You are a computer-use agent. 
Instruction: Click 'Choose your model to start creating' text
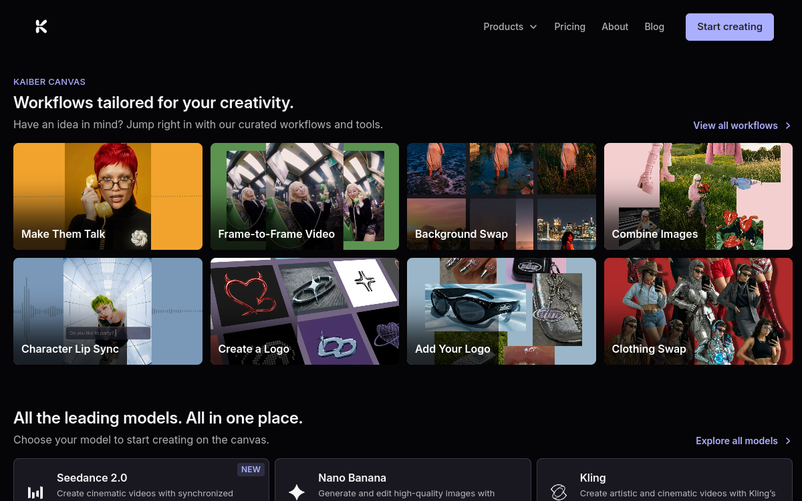coord(141,440)
